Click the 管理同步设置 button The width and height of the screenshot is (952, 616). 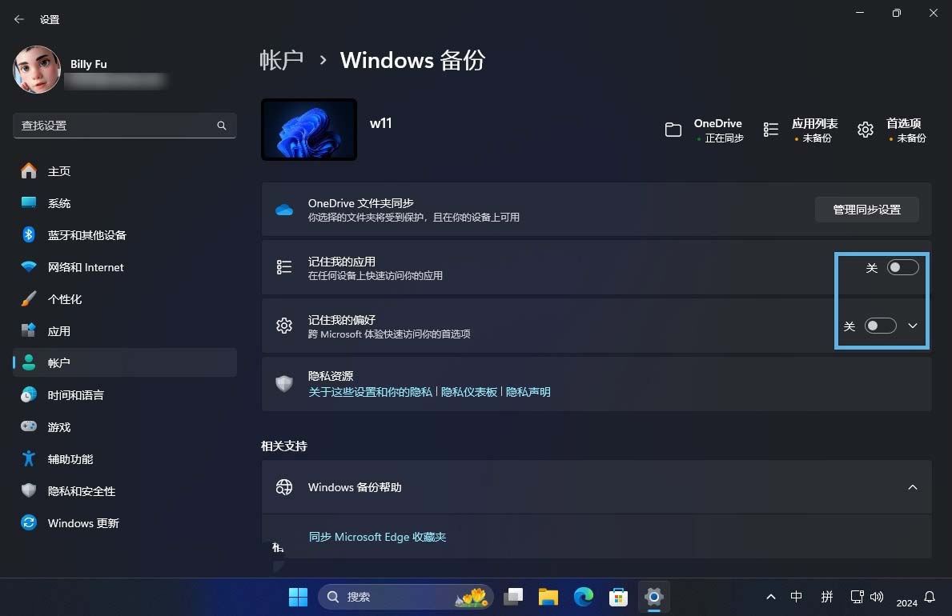[x=867, y=209]
